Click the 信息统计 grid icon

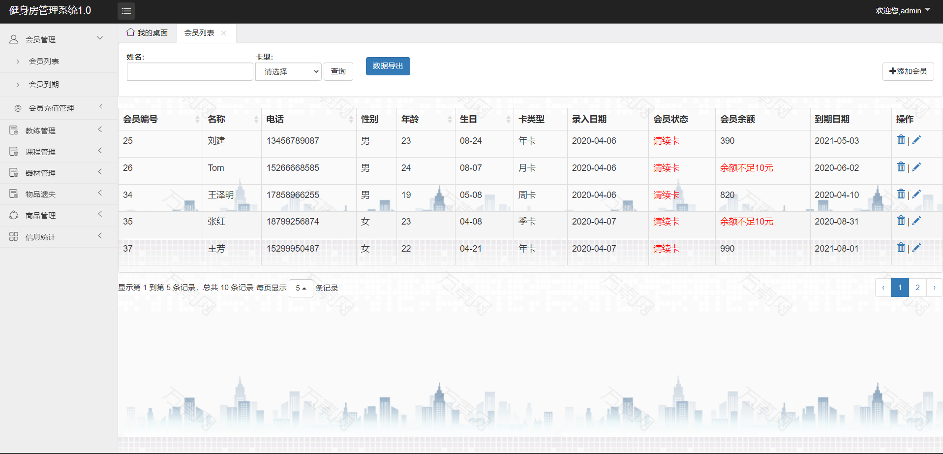click(x=14, y=237)
